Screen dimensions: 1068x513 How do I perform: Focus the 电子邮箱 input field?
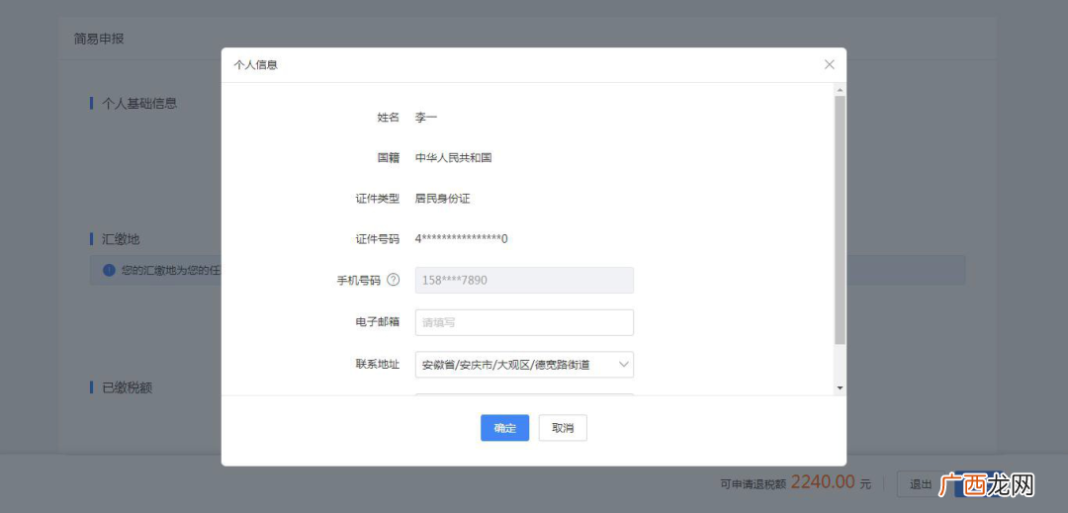click(524, 322)
